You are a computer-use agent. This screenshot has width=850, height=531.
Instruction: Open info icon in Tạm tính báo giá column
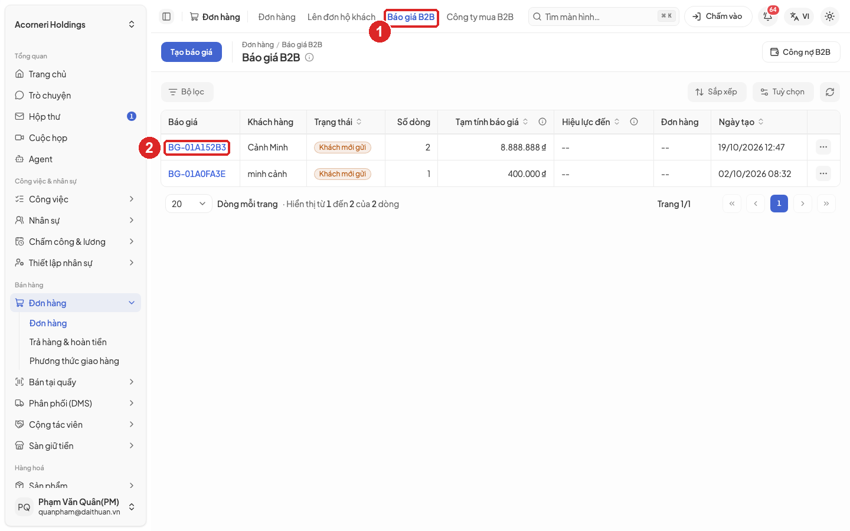[542, 122]
